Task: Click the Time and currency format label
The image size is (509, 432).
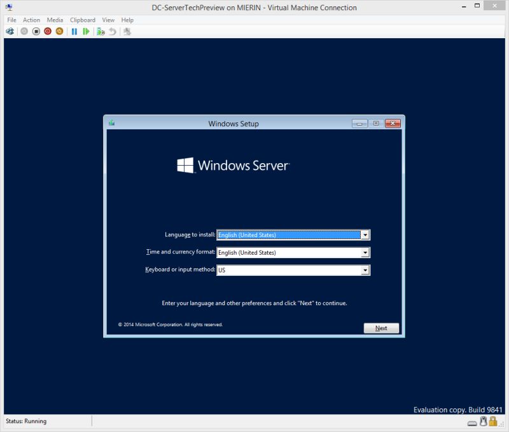Action: tap(181, 252)
